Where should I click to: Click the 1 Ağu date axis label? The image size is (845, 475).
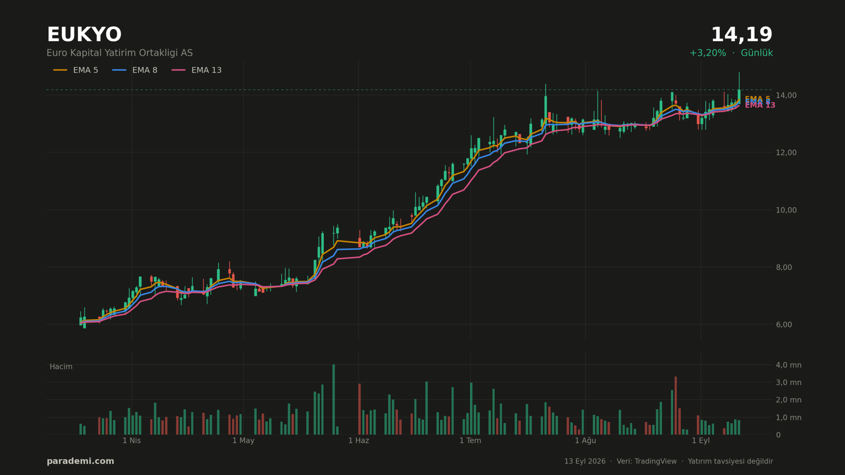coord(585,441)
